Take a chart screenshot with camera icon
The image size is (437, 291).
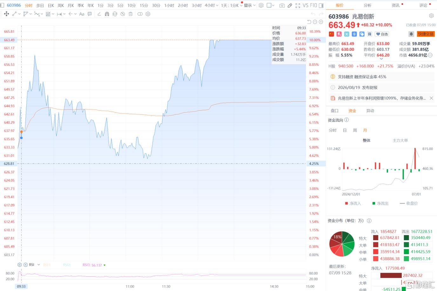(x=282, y=5)
